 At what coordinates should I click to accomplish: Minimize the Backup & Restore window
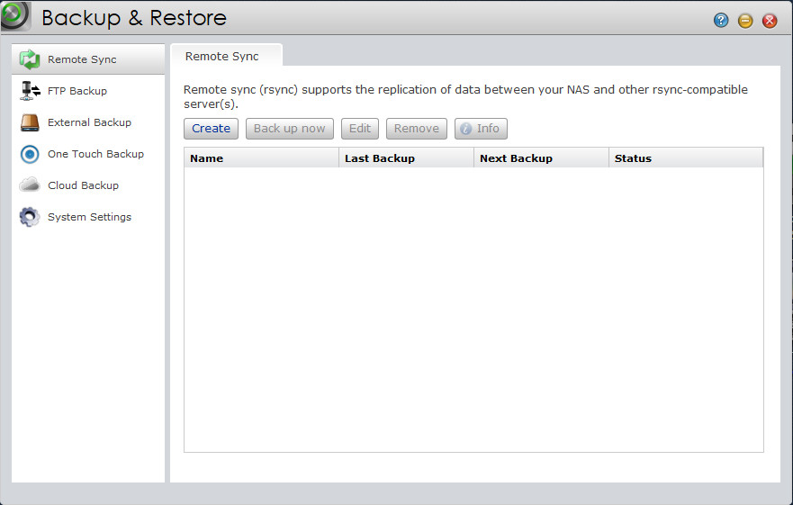745,21
